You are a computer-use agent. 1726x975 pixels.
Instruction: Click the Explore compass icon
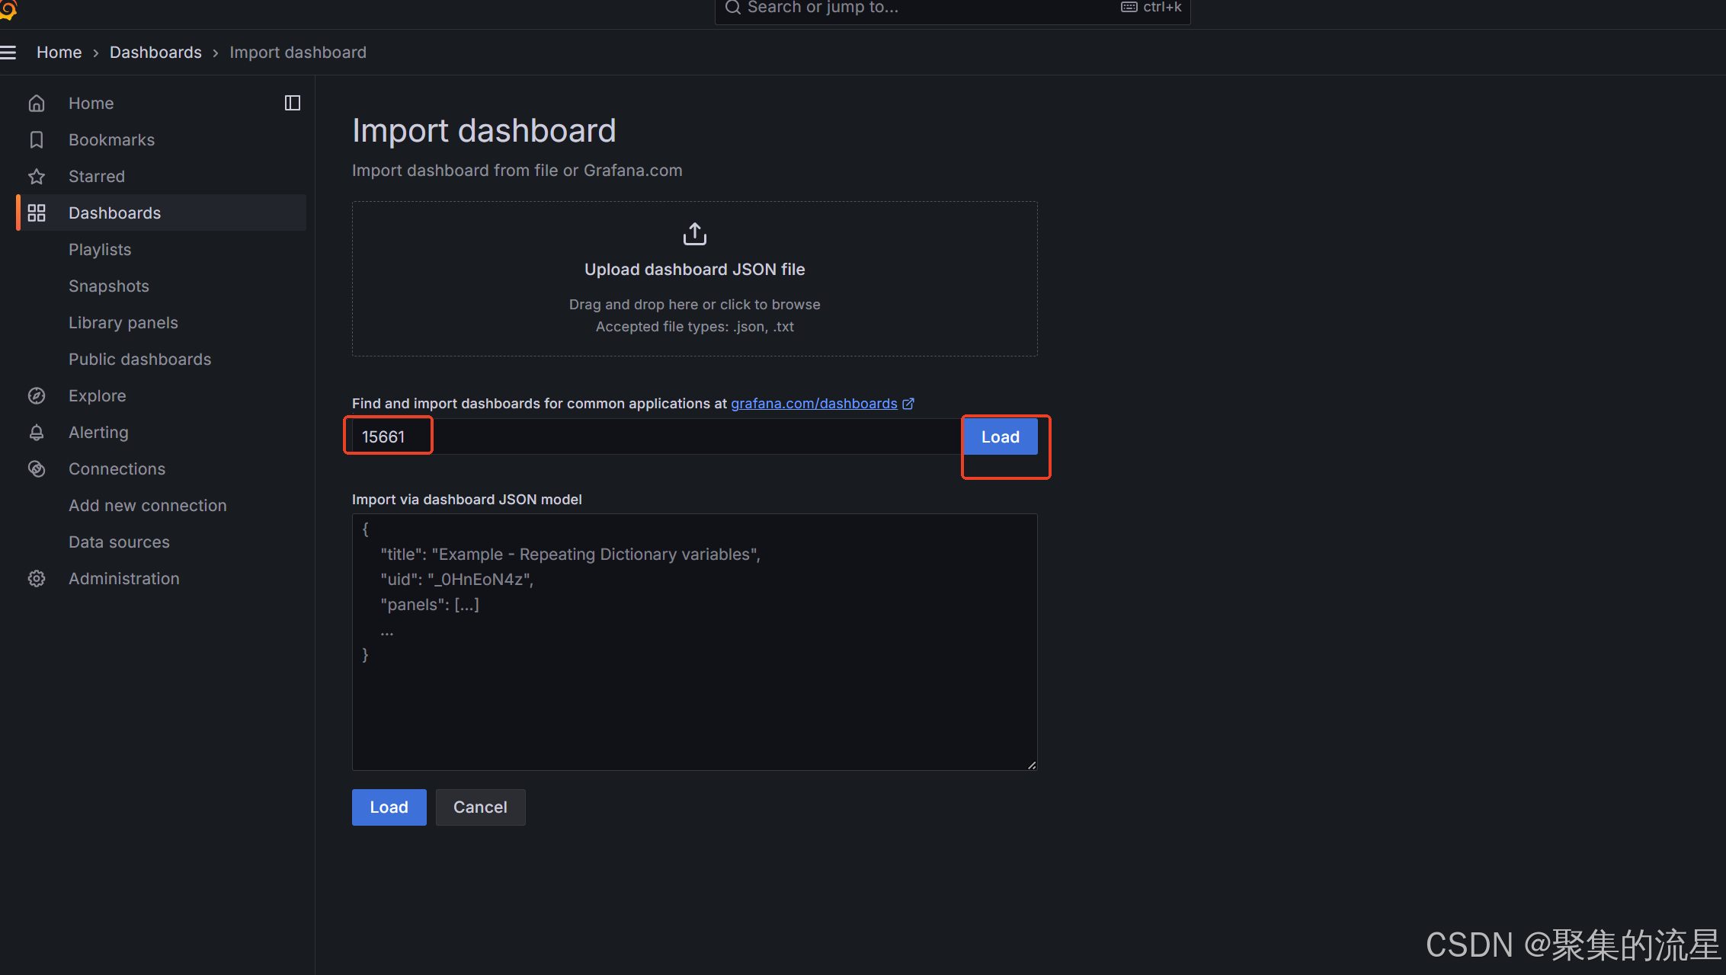click(x=37, y=396)
